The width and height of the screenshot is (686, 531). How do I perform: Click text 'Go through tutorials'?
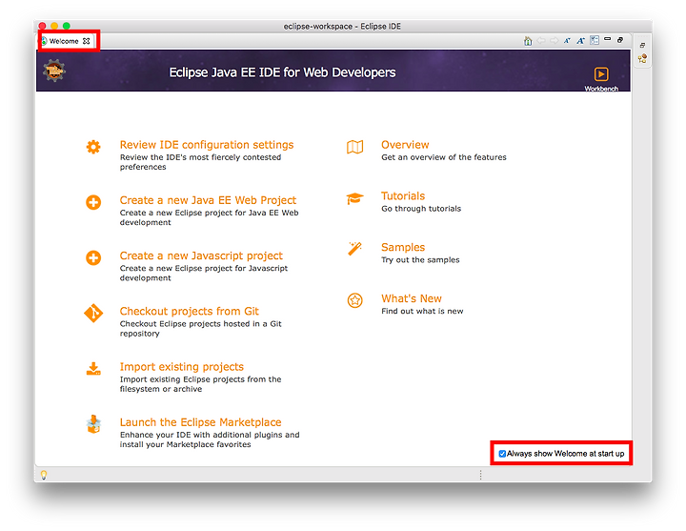point(421,209)
